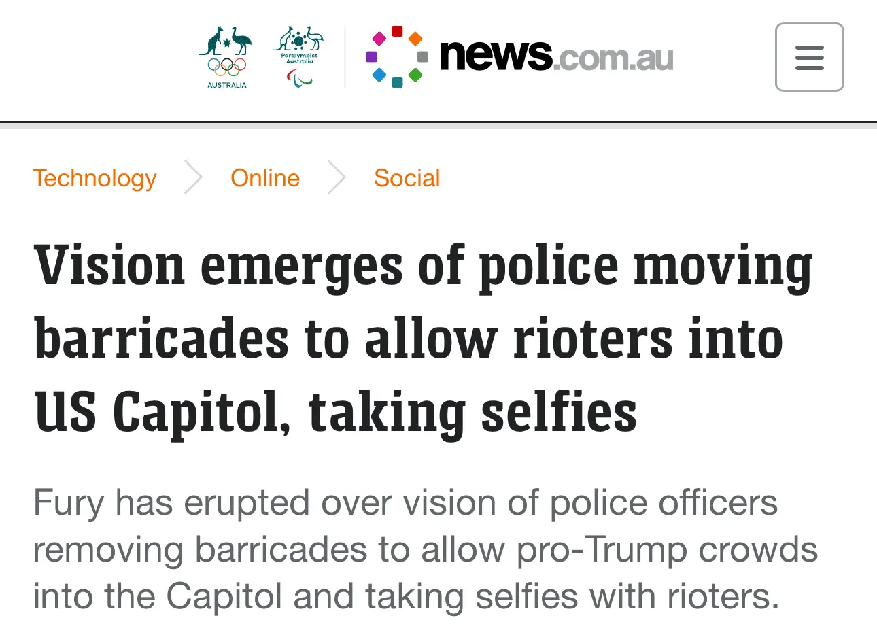
Task: Click the teal square in news logo
Action: pos(398,82)
